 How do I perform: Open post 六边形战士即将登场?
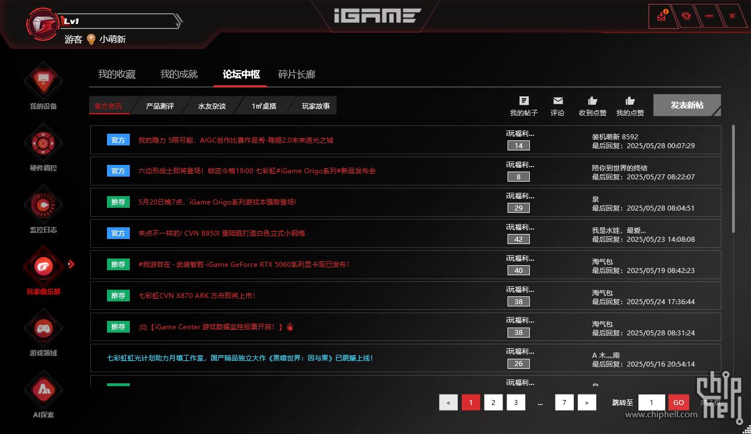[257, 171]
